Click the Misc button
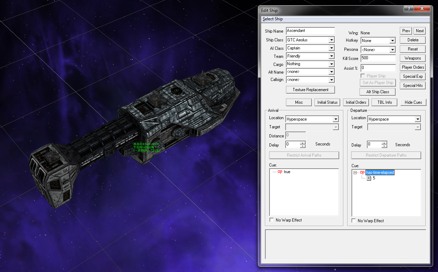This screenshot has height=272, width=438. tap(299, 102)
